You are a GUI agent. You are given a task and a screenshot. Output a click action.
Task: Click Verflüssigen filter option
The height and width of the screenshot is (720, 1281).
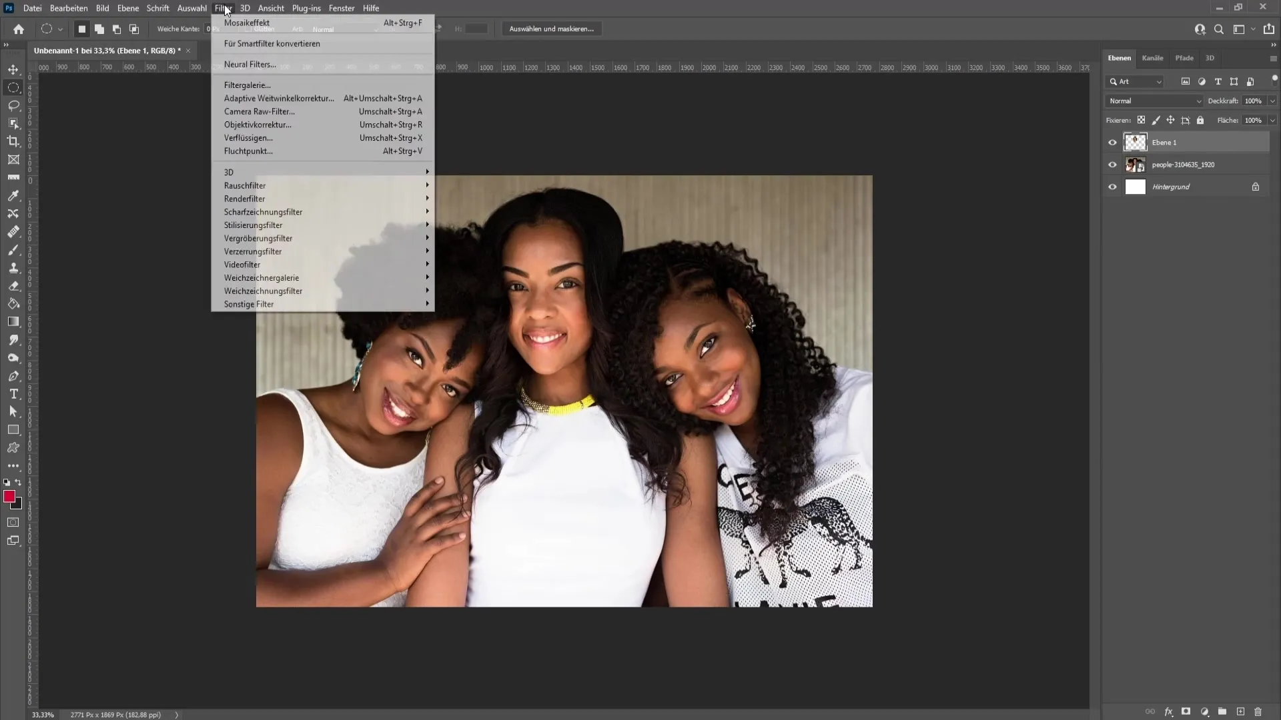[249, 138]
